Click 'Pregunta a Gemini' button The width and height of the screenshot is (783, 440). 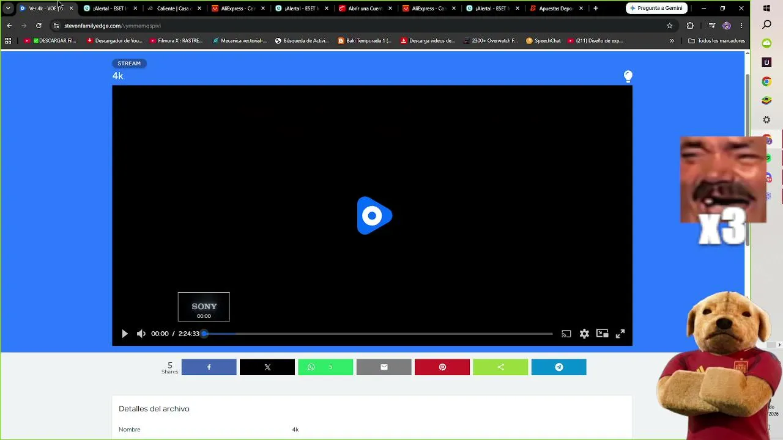(657, 9)
